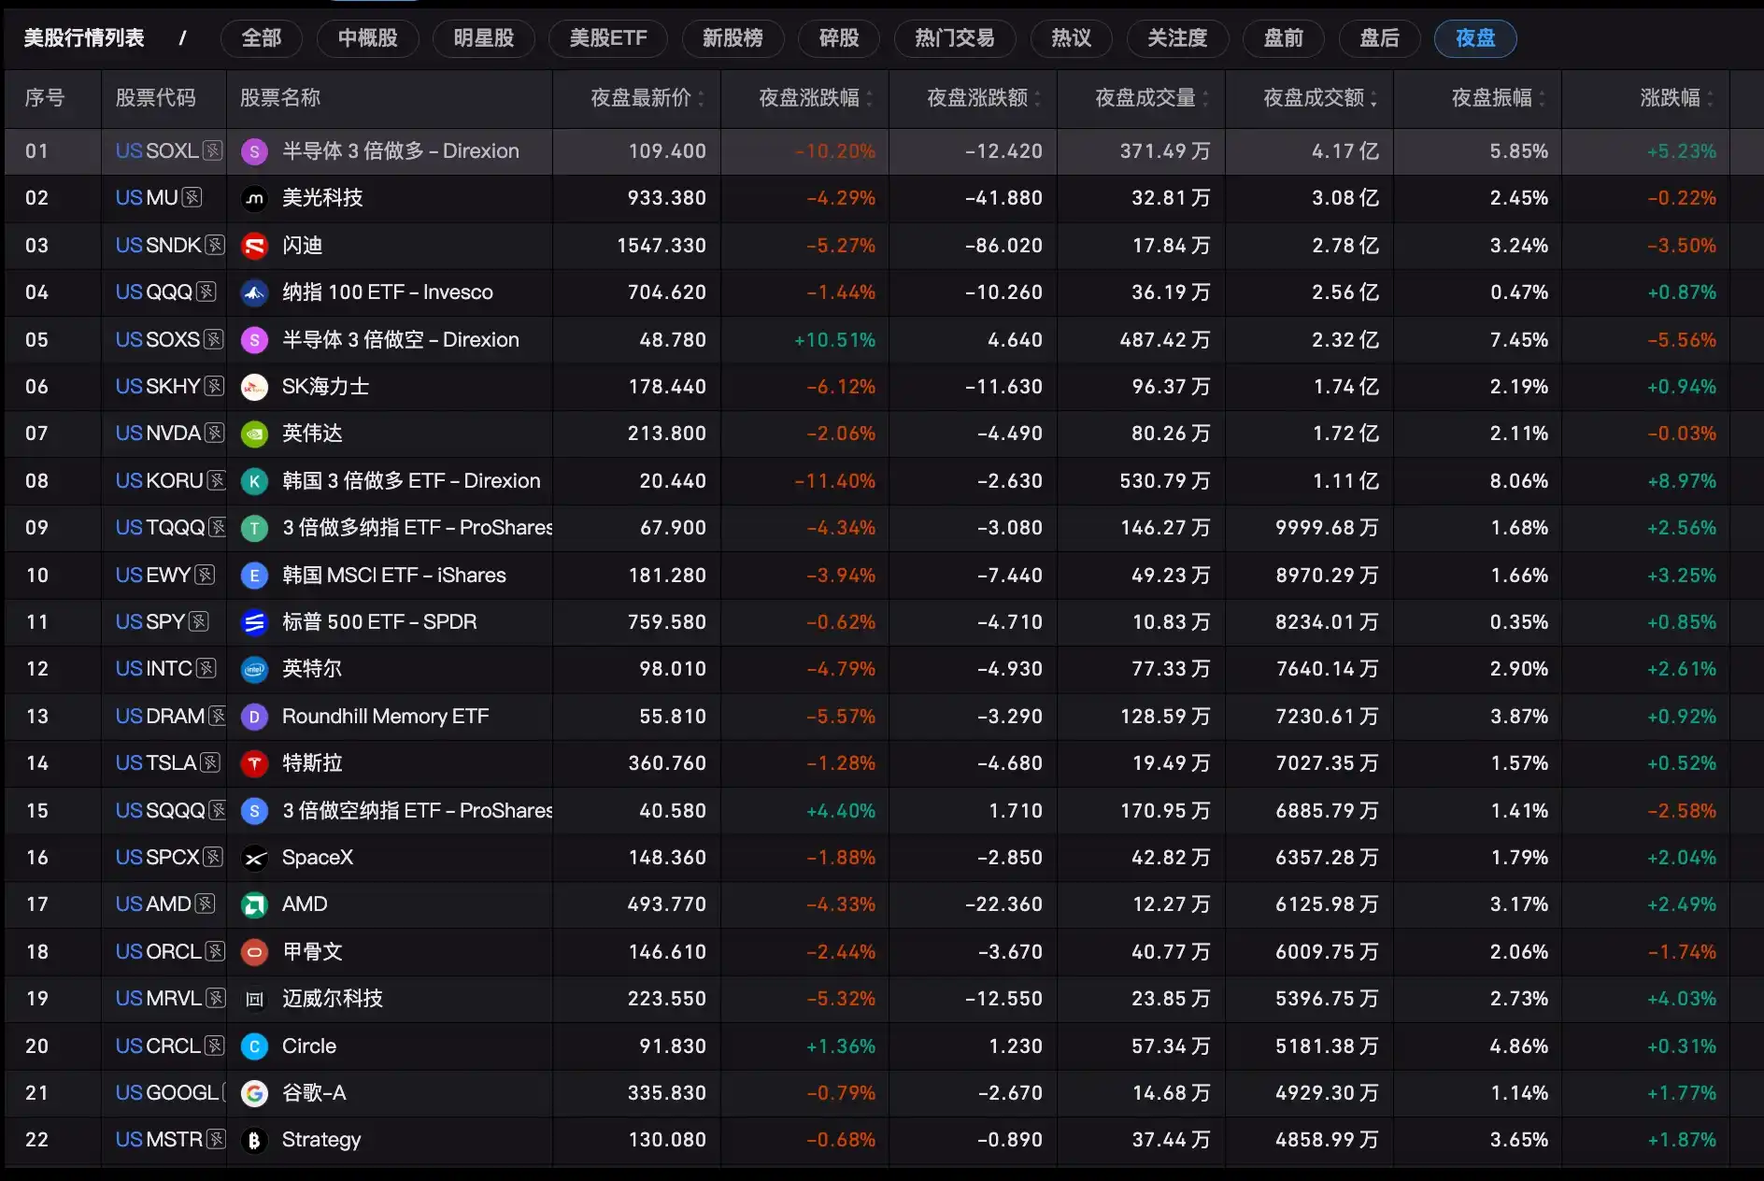Click the green AMD logo icon
Image resolution: width=1764 pixels, height=1181 pixels.
click(254, 904)
